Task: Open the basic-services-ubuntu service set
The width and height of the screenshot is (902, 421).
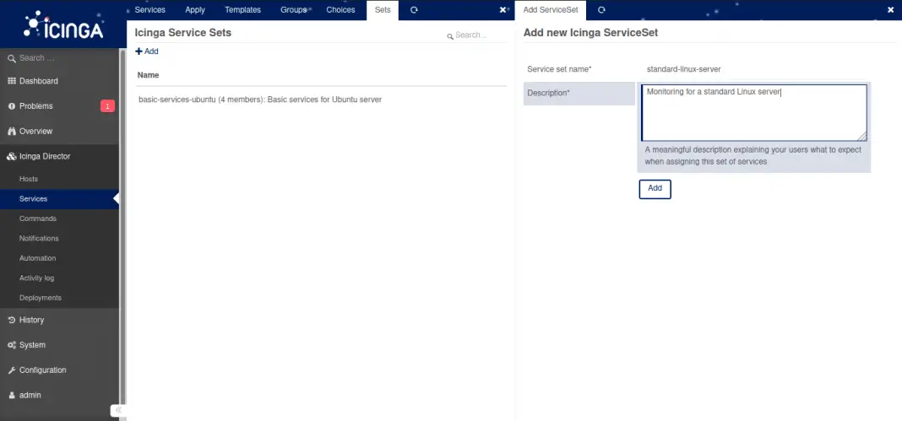Action: [x=259, y=100]
